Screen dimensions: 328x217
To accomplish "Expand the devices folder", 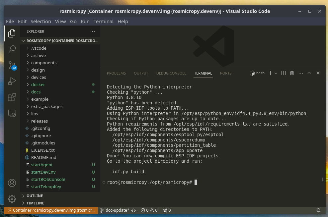I will 60,78.
